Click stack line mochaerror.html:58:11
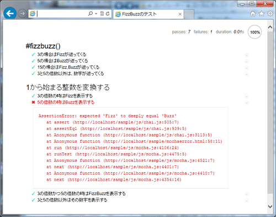Viewport: 276px width, 217px height. 134,142
